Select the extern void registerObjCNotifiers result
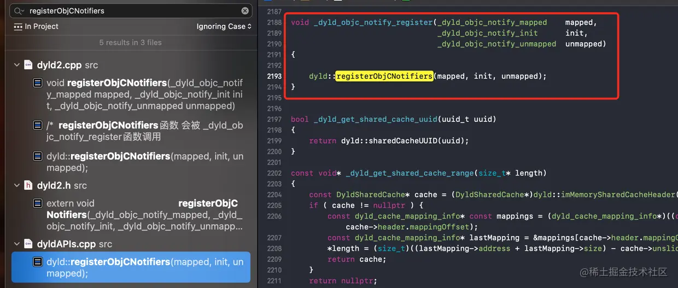The image size is (678, 288). point(131,215)
